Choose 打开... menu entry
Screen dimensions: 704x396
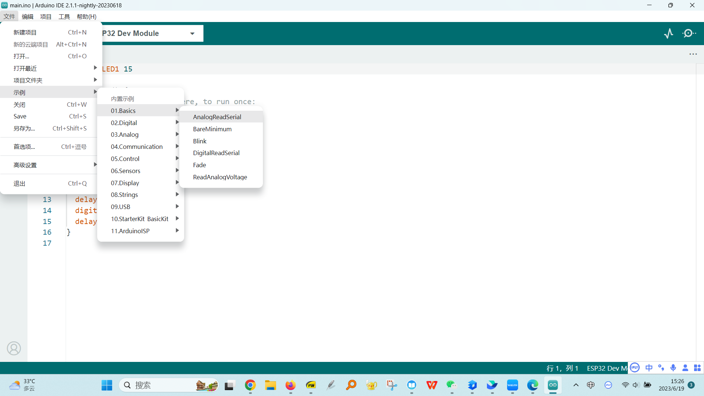click(x=51, y=56)
